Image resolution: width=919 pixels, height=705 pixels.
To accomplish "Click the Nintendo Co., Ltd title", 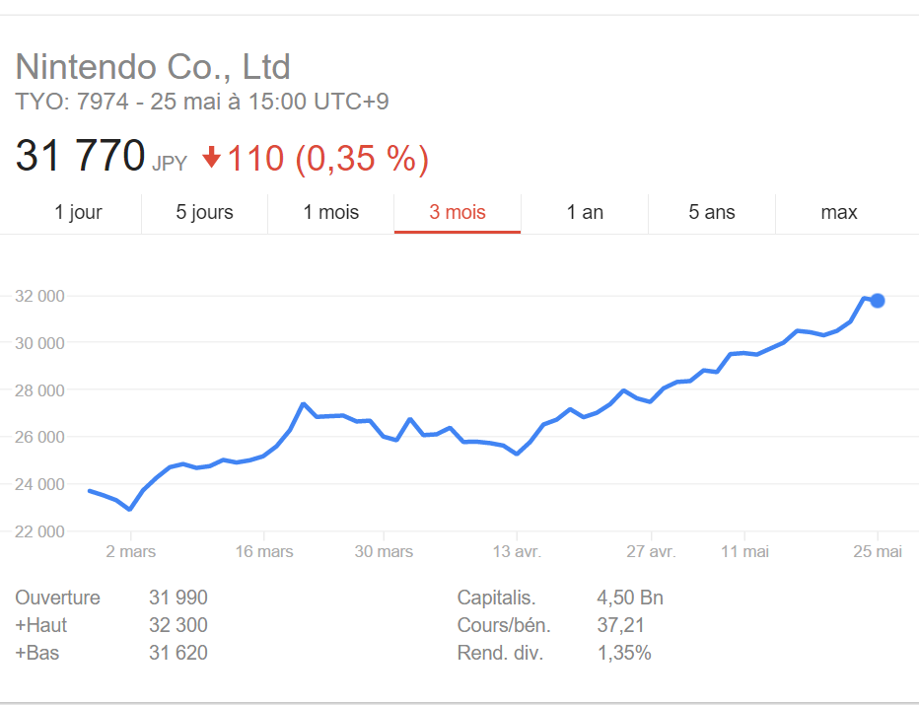I will tap(153, 67).
